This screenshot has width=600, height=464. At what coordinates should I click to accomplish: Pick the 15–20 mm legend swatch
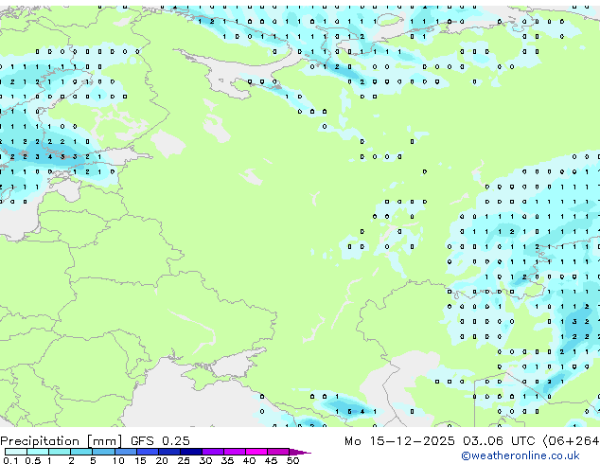tap(147, 452)
